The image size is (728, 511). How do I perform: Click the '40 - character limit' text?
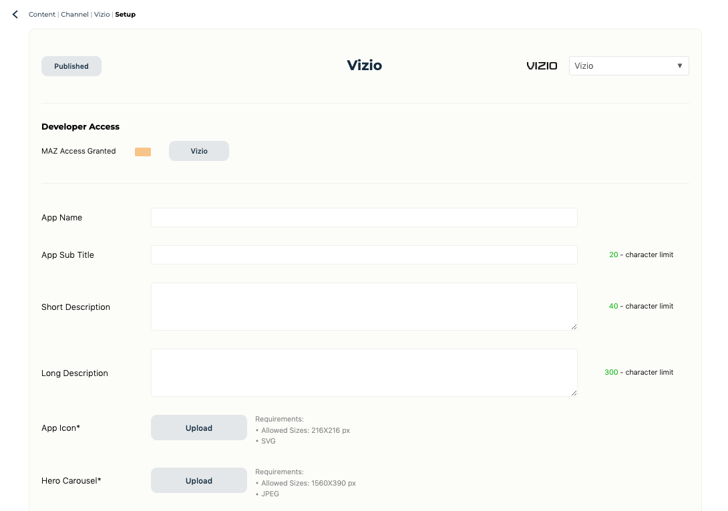pos(641,306)
